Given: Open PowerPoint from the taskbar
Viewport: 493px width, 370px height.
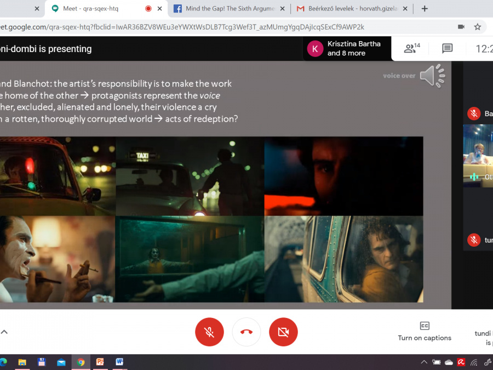Looking at the screenshot, I should pyautogui.click(x=100, y=362).
